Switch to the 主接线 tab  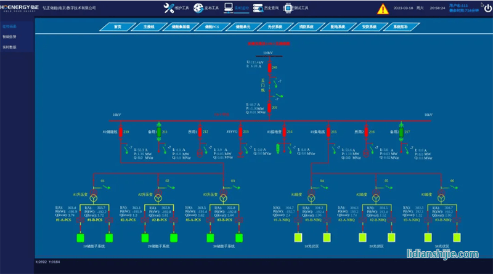pyautogui.click(x=149, y=27)
